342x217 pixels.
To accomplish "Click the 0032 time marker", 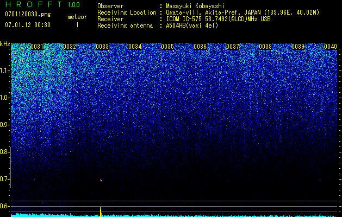I will 70,47.
